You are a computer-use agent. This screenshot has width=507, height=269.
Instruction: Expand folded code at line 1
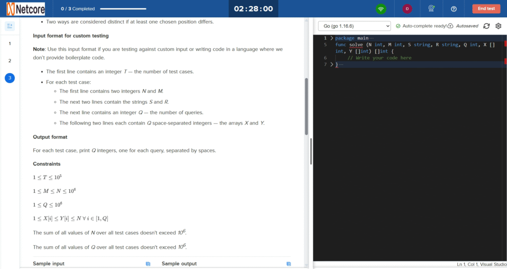click(x=331, y=38)
